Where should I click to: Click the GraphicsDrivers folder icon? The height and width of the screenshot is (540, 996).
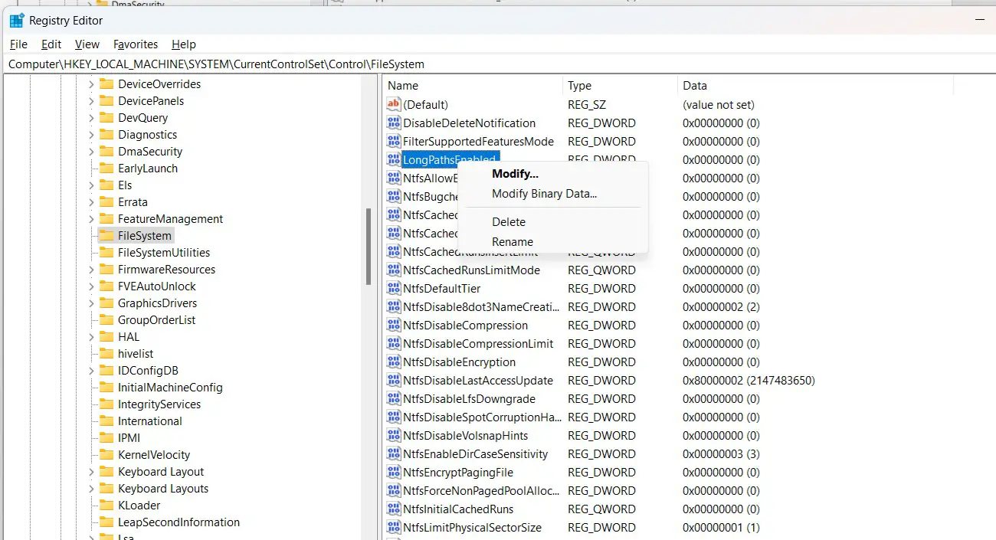point(106,303)
